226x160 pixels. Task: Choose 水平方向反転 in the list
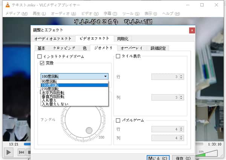click(x=75, y=93)
